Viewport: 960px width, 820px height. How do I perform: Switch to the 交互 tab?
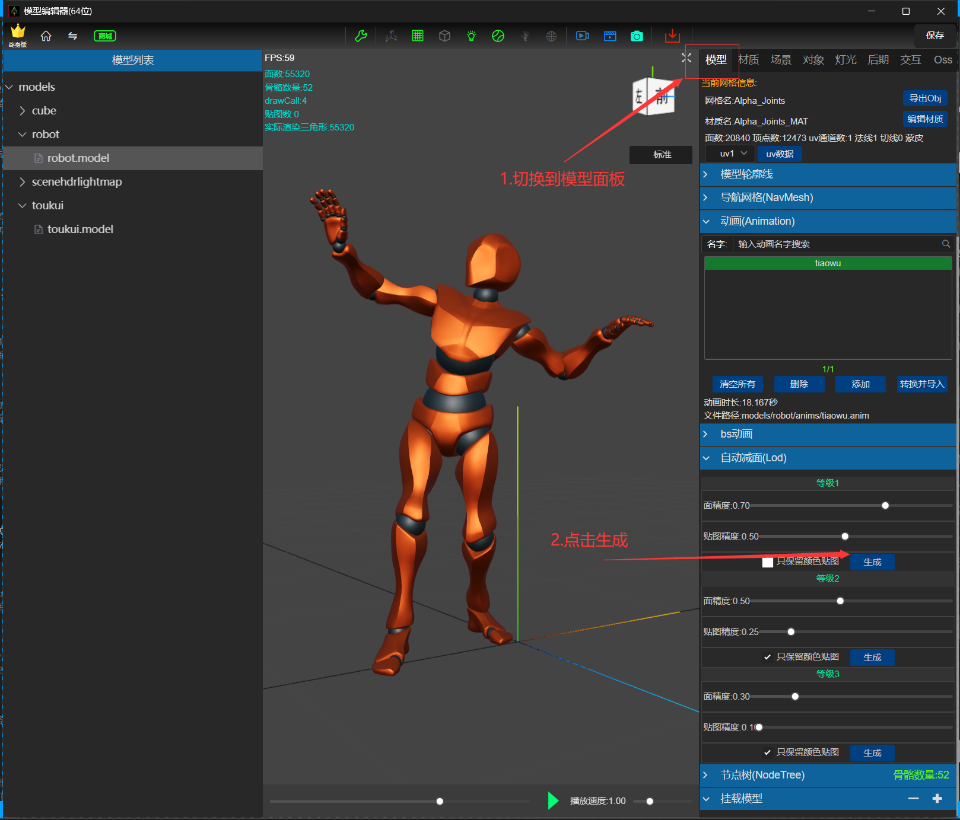910,60
